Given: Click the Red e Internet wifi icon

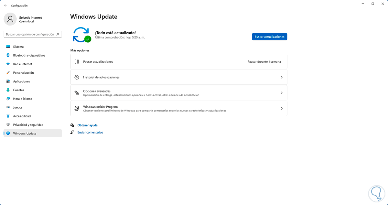Looking at the screenshot, I should (8, 64).
